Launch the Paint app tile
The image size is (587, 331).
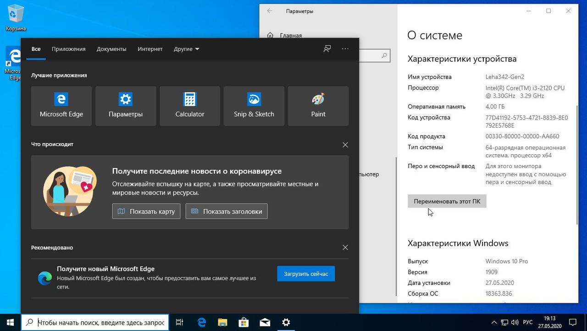tap(318, 106)
